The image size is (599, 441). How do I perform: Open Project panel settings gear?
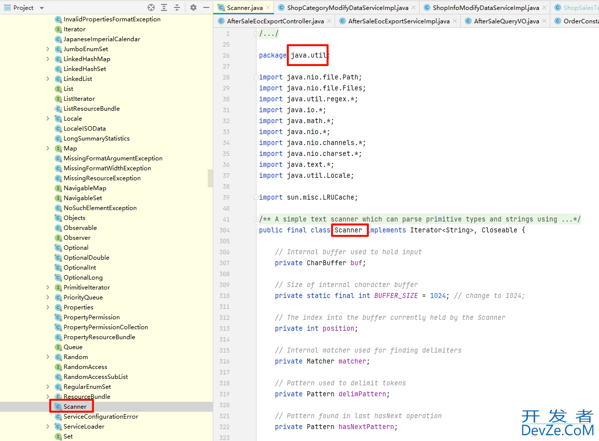coord(193,7)
